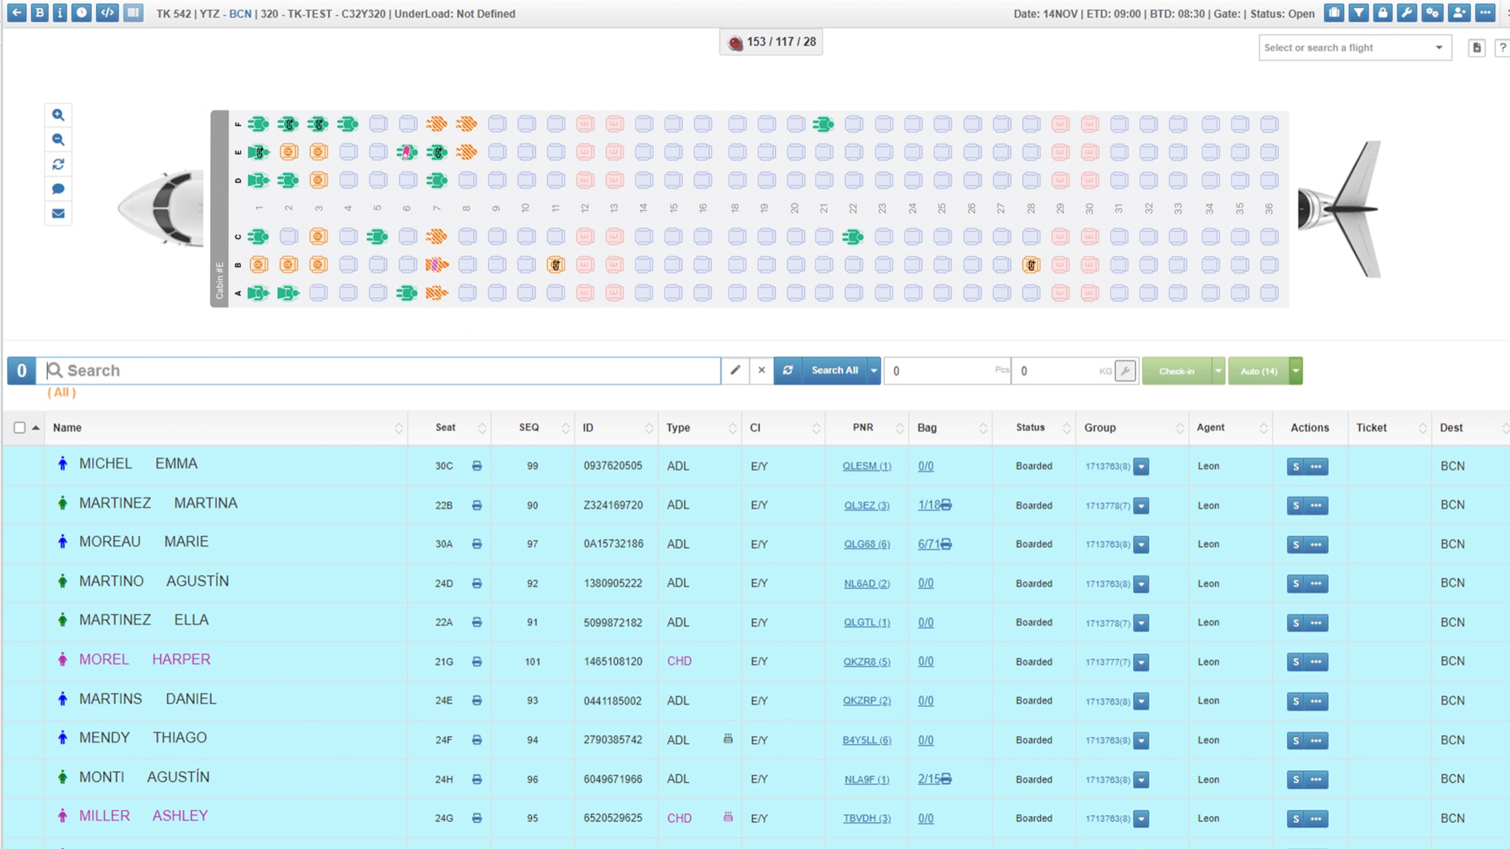Clear search with the X icon

coord(761,371)
